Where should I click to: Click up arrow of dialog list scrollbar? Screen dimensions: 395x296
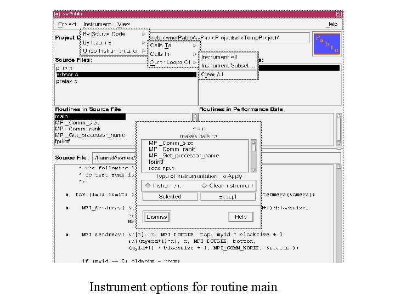[253, 143]
